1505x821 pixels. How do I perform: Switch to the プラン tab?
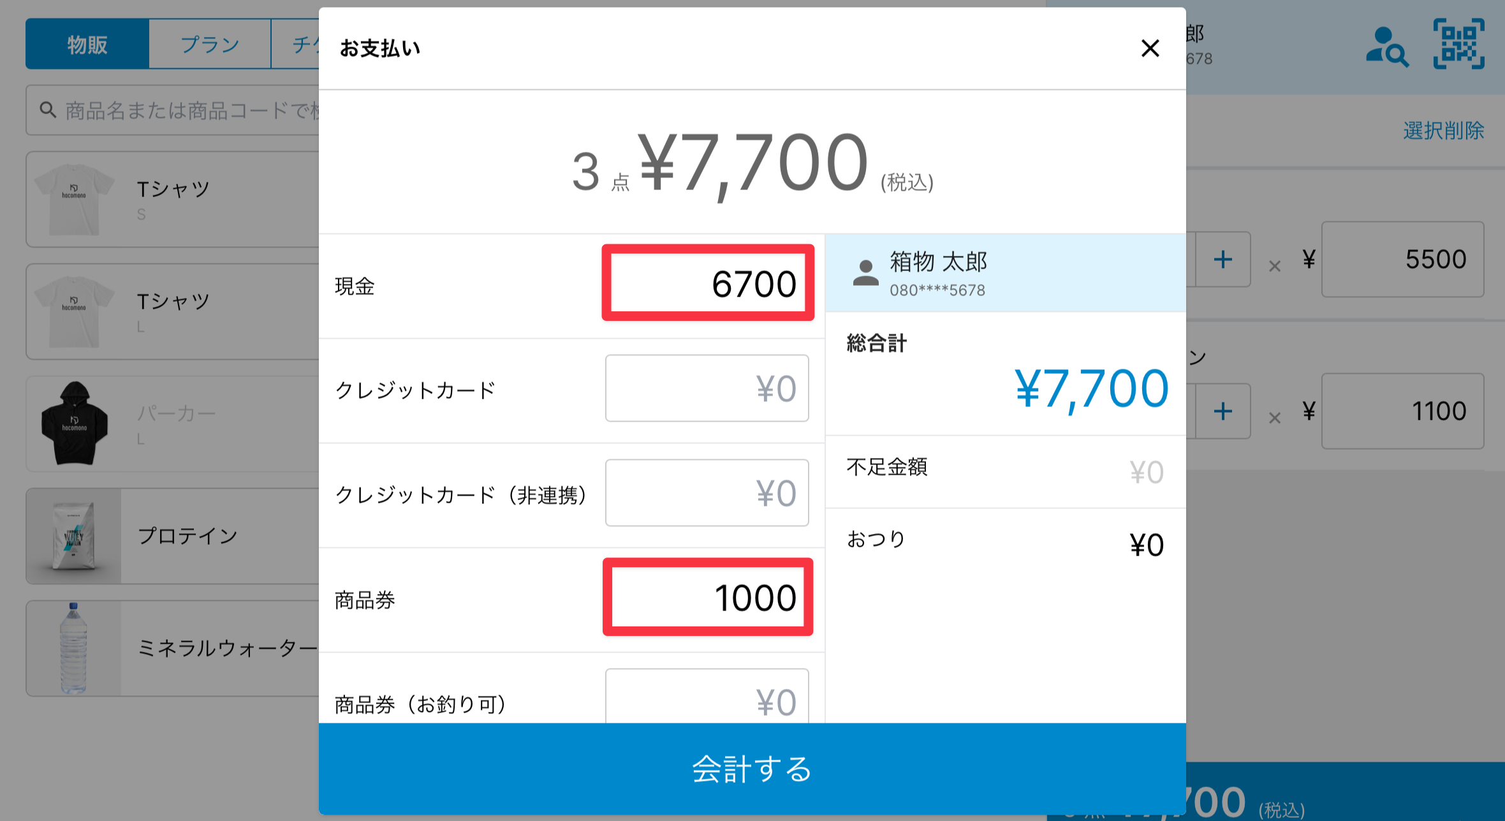coord(210,44)
